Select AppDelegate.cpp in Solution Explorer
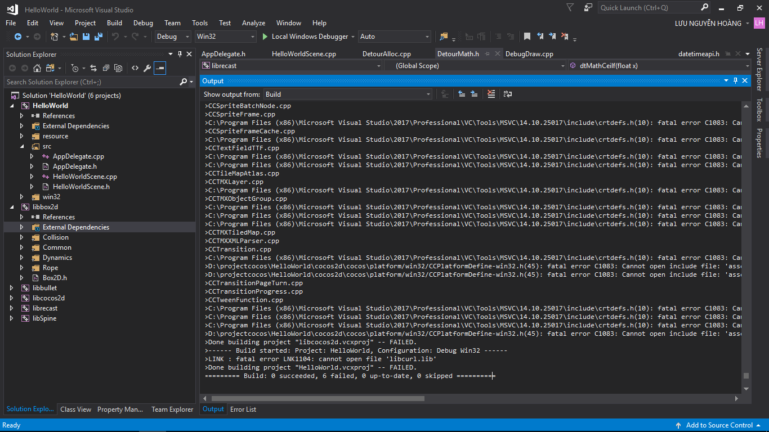 [x=78, y=156]
